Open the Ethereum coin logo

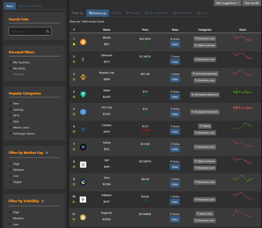83,59
